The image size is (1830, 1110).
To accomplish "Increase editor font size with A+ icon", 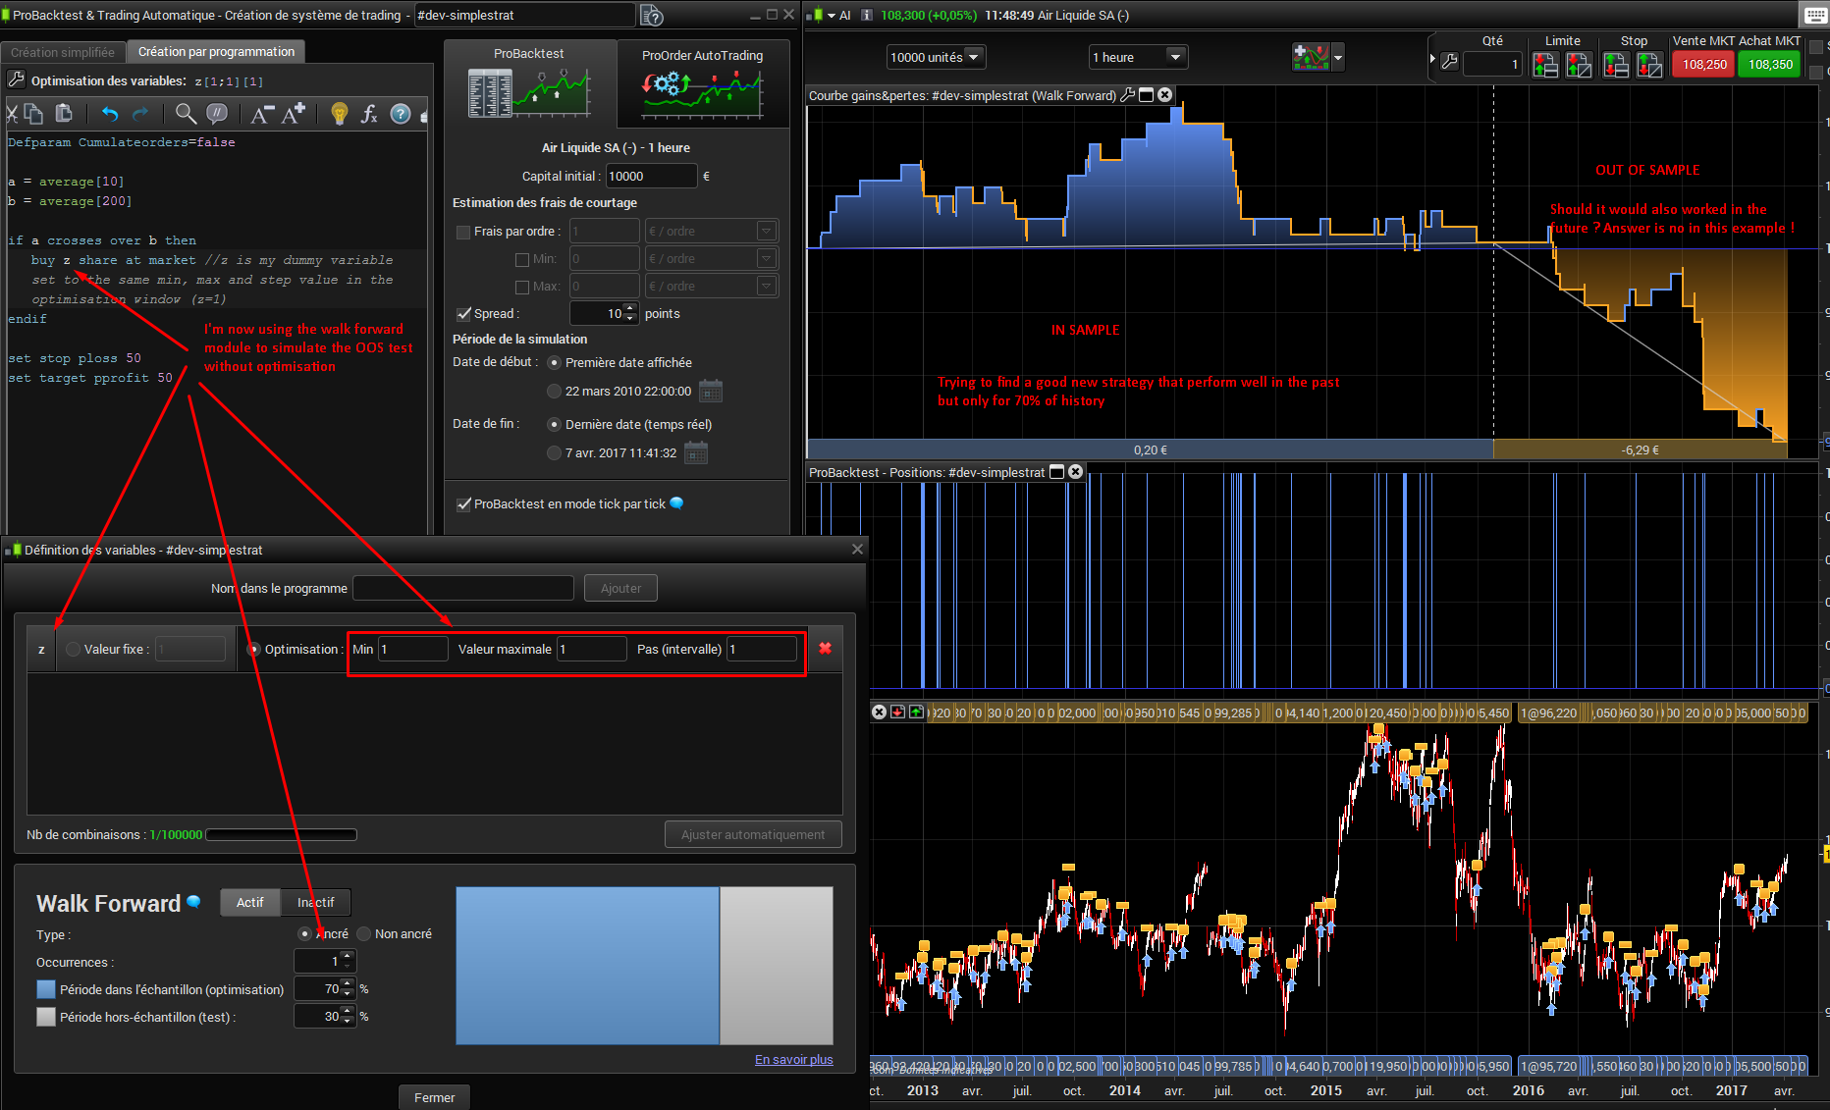I will pos(294,114).
